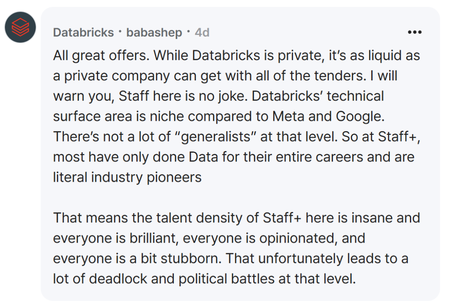Open the three-dot more options menu

[x=414, y=32]
